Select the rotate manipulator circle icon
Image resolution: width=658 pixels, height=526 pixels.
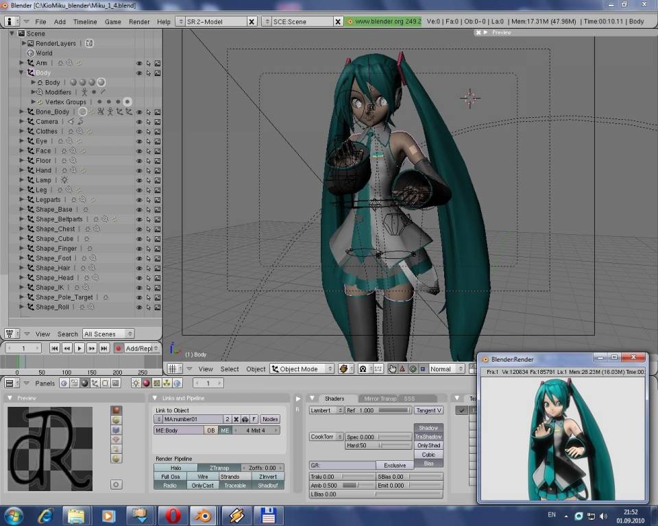[x=413, y=368]
